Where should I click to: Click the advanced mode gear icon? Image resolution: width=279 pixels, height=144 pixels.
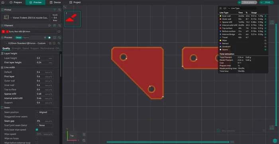click(45, 37)
